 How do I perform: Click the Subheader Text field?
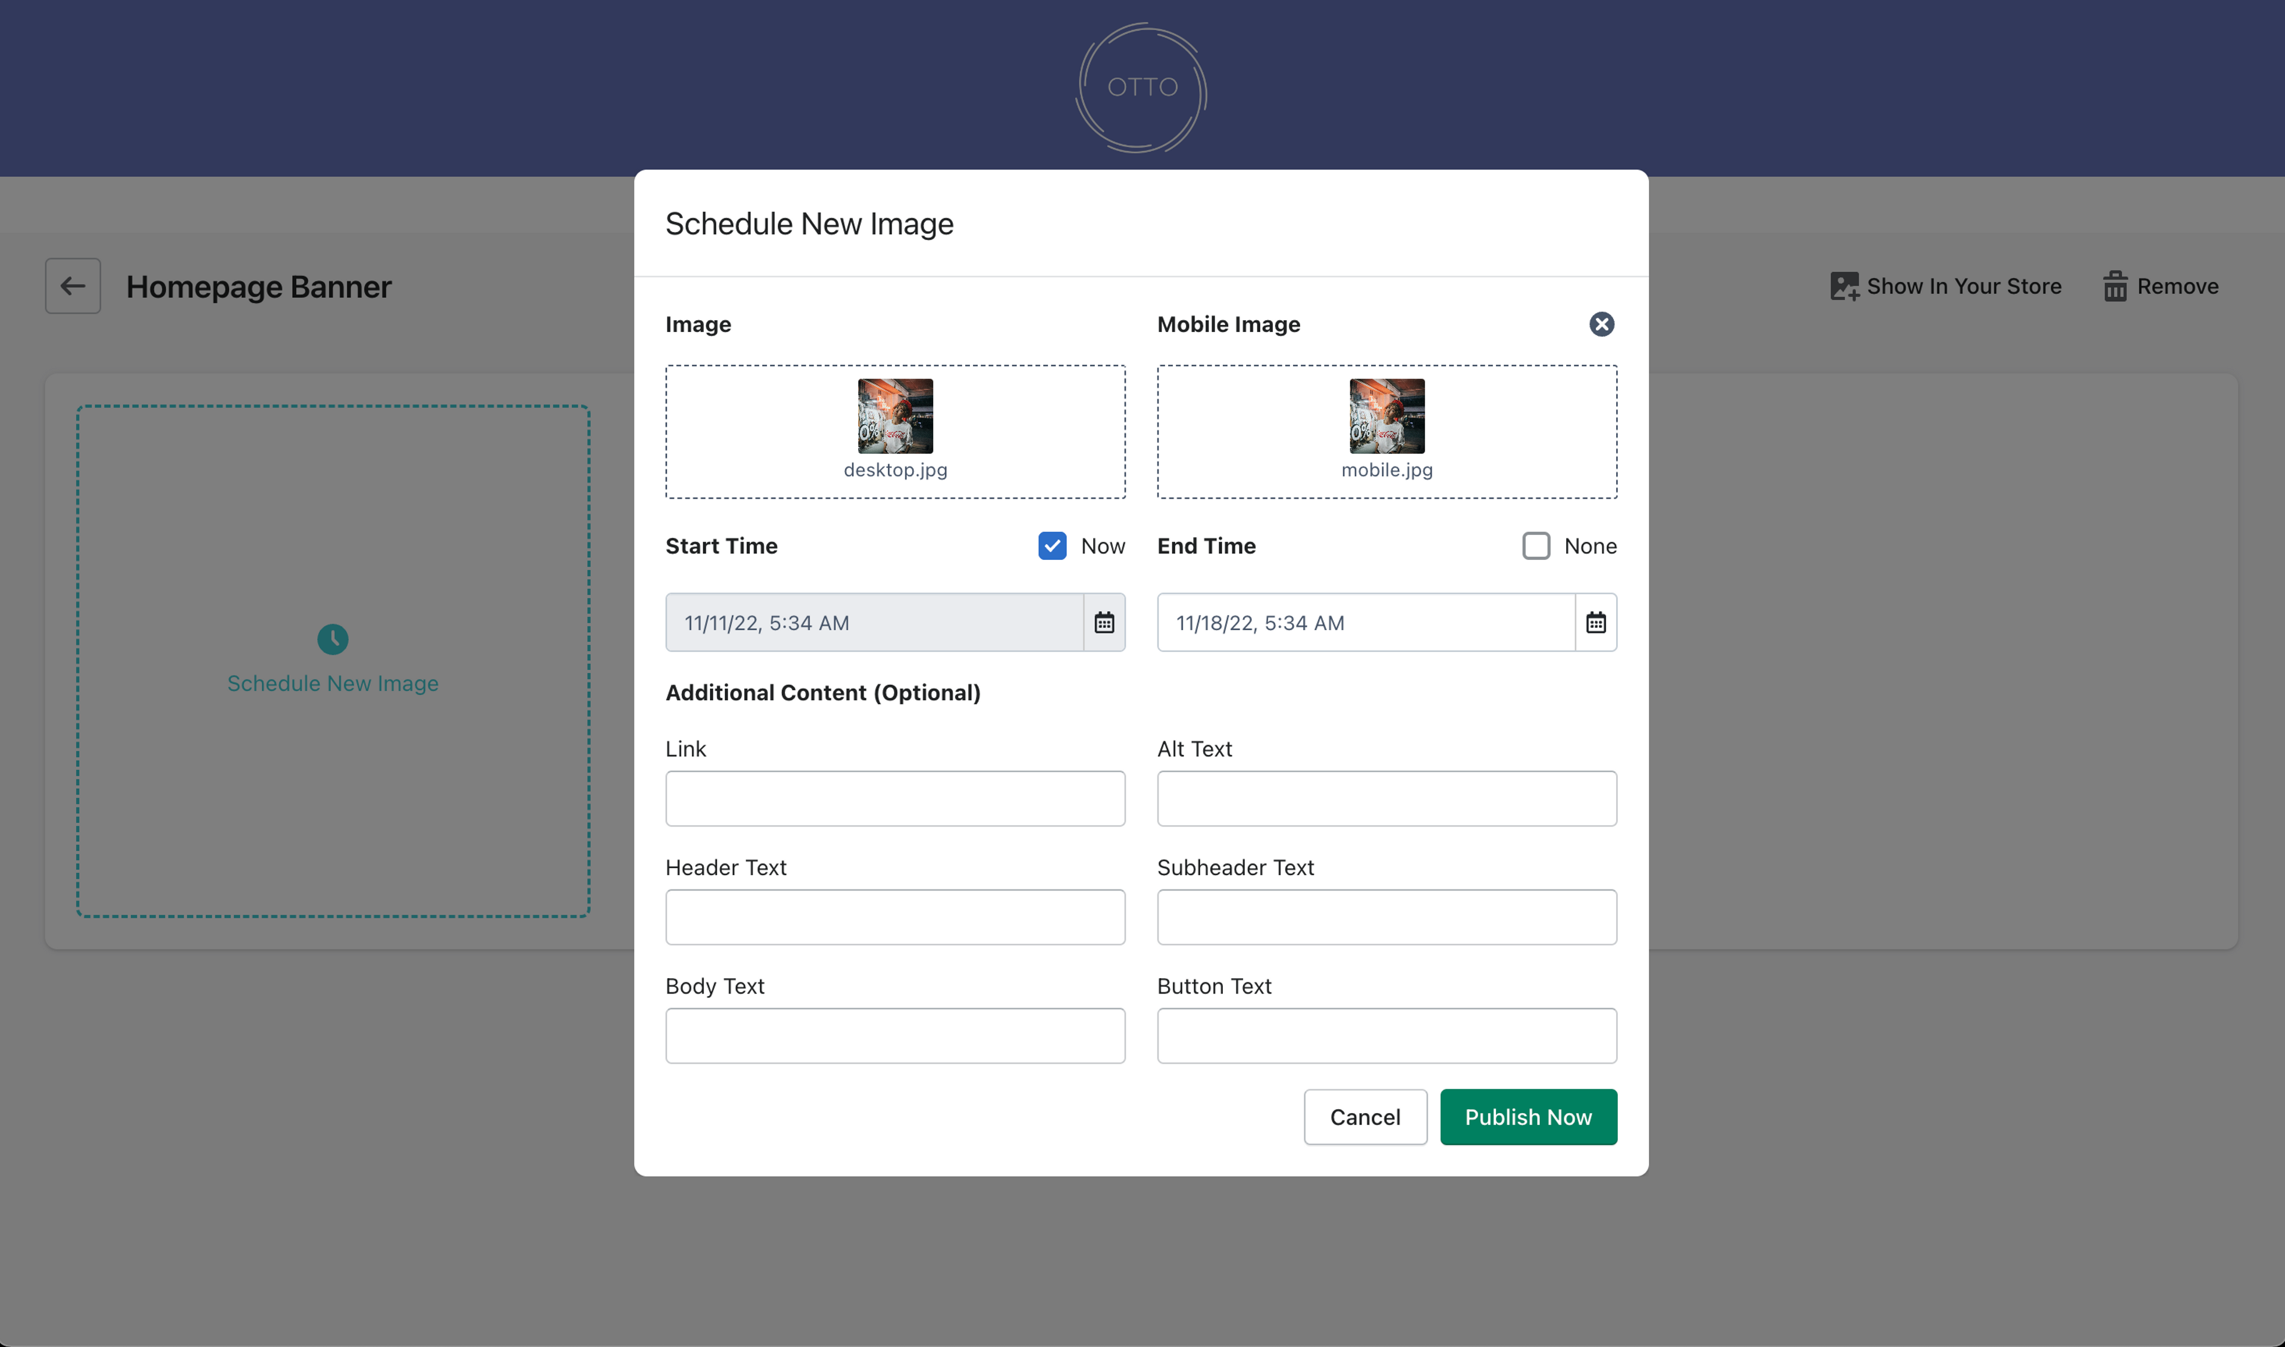point(1386,917)
